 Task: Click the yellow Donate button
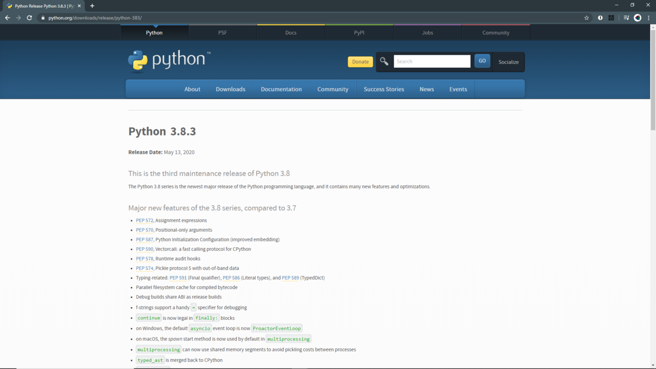click(x=360, y=62)
